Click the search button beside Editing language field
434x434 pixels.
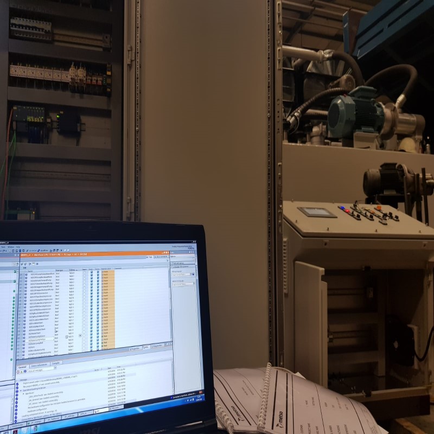click(x=193, y=275)
